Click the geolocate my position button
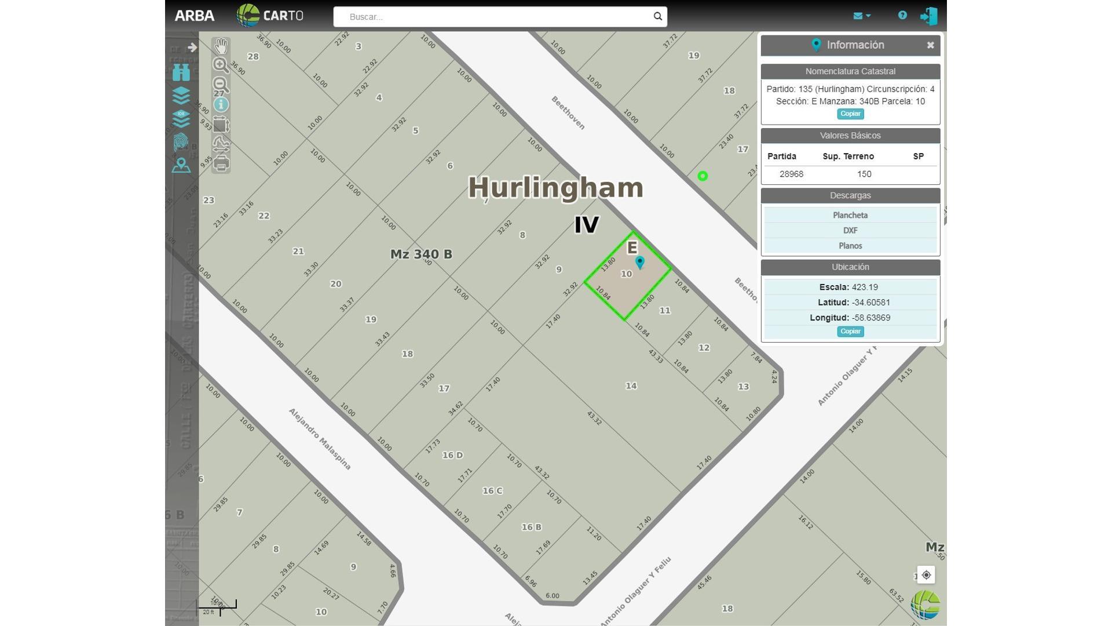 coord(926,575)
